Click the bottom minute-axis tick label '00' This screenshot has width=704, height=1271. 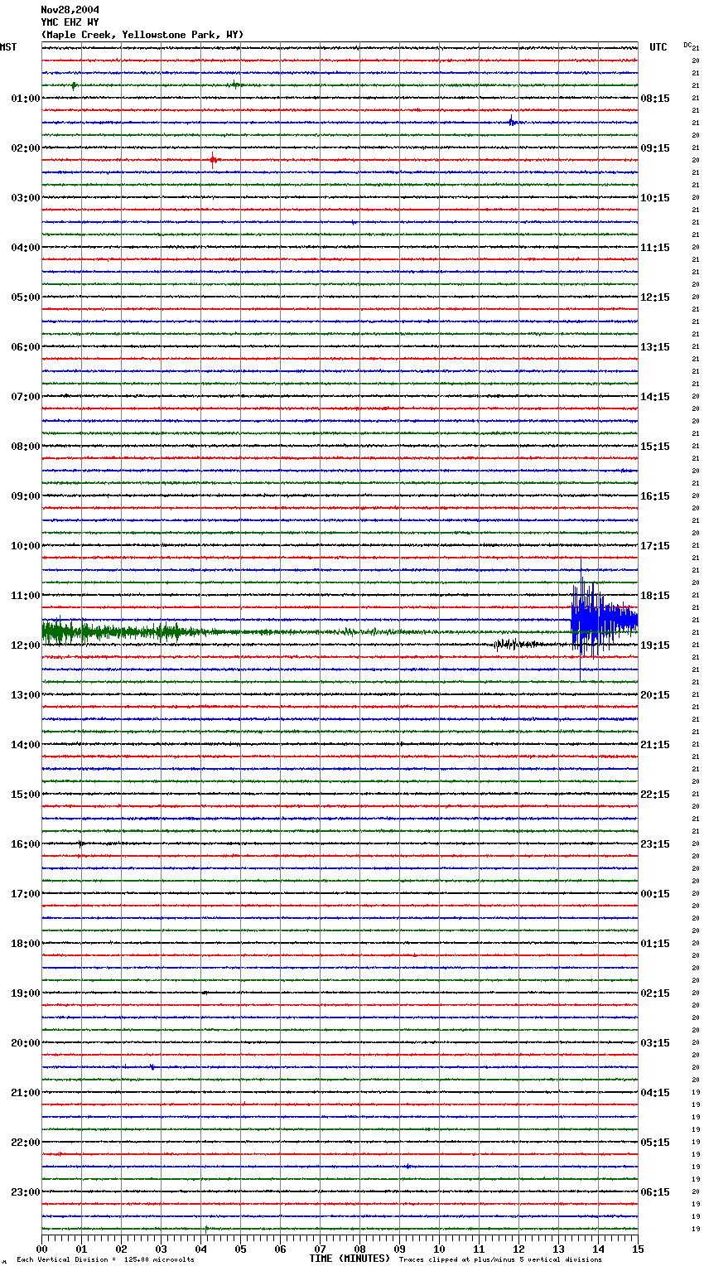41,1249
